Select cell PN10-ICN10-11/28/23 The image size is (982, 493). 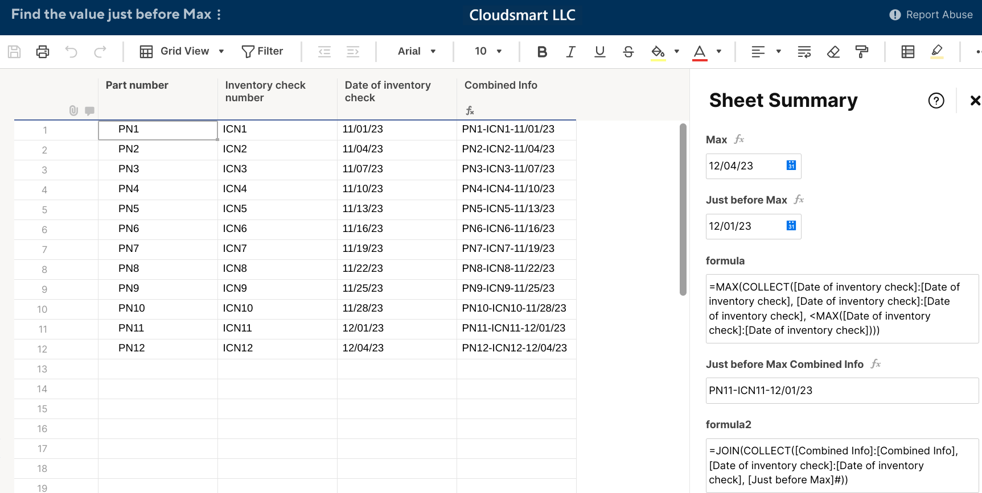[516, 309]
